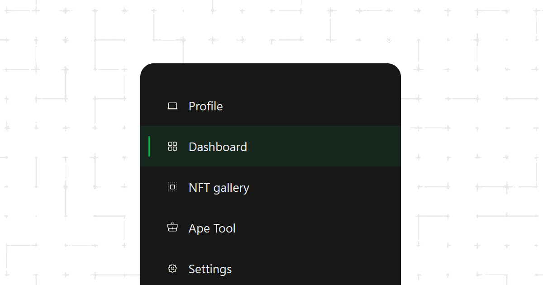Click the highlighted Dashboard row
The image size is (543, 285).
click(x=271, y=146)
